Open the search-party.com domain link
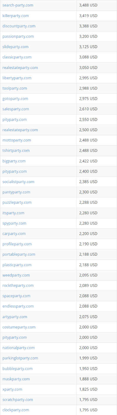 point(18,5)
